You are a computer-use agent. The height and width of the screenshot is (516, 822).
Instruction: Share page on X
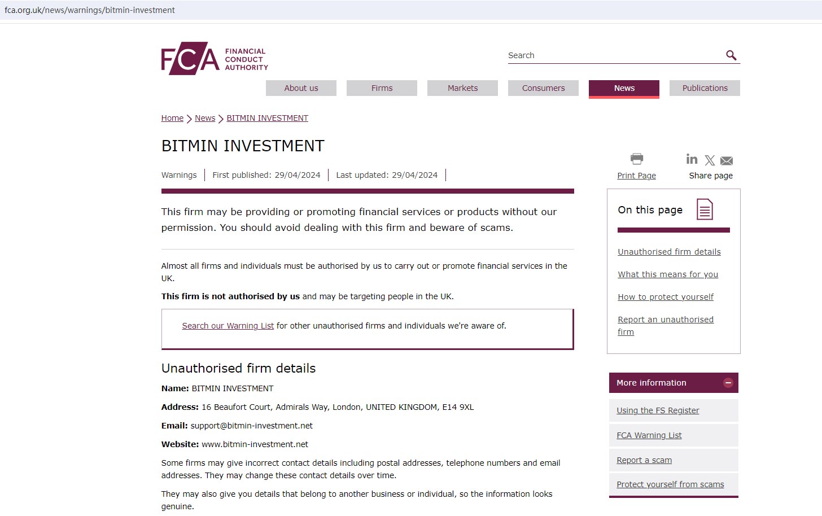(710, 161)
